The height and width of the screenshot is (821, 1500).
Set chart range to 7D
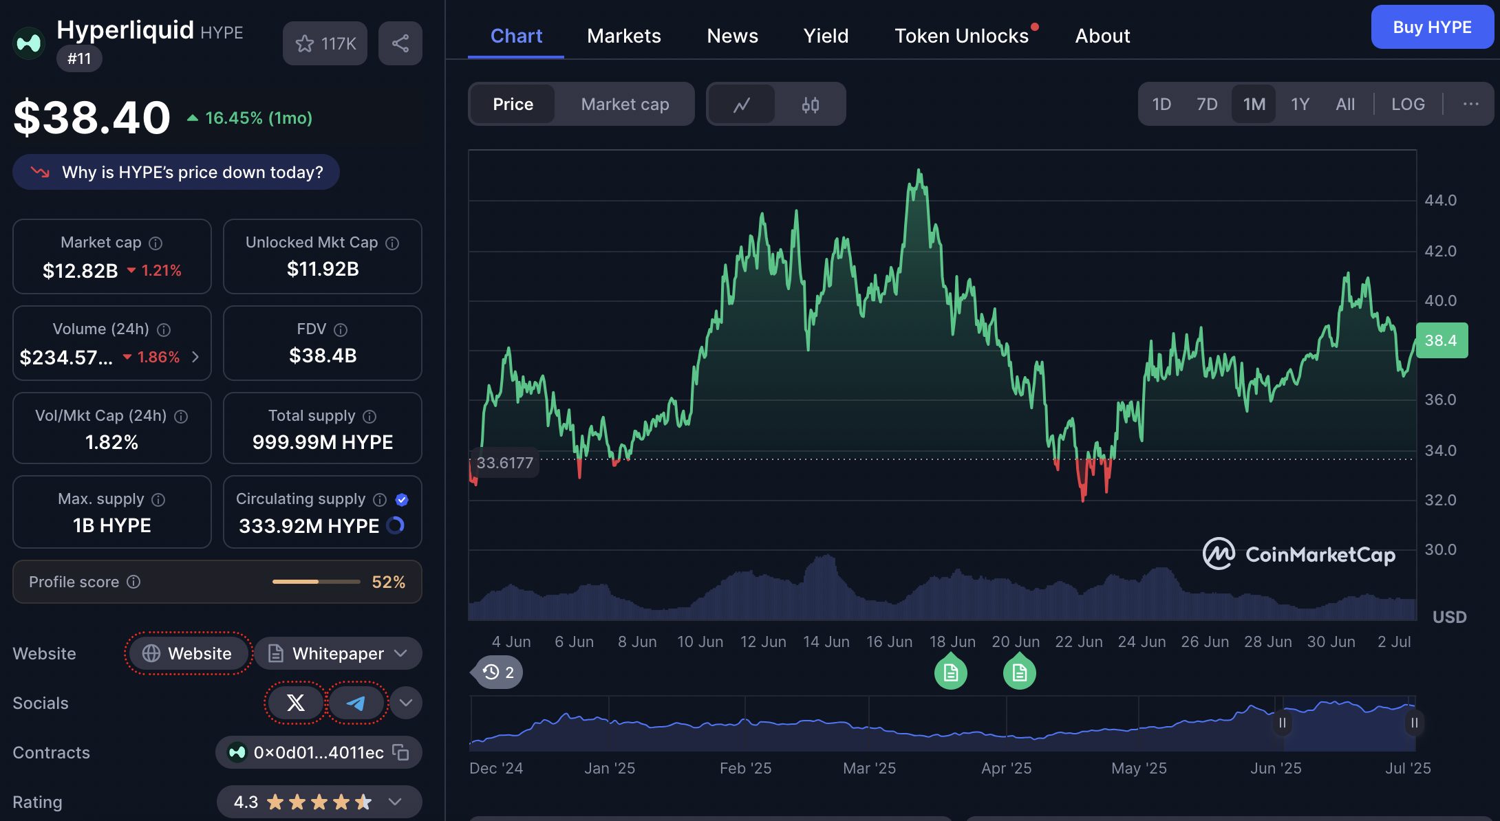coord(1207,104)
